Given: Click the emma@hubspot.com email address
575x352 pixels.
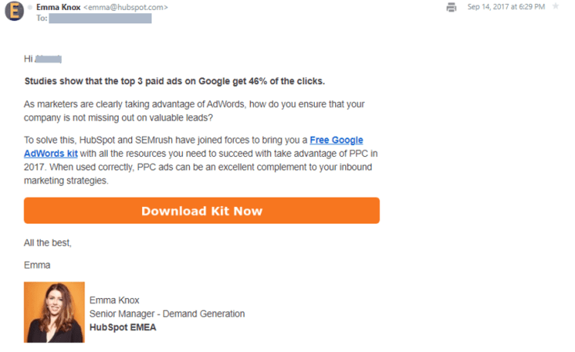Looking at the screenshot, I should 126,7.
